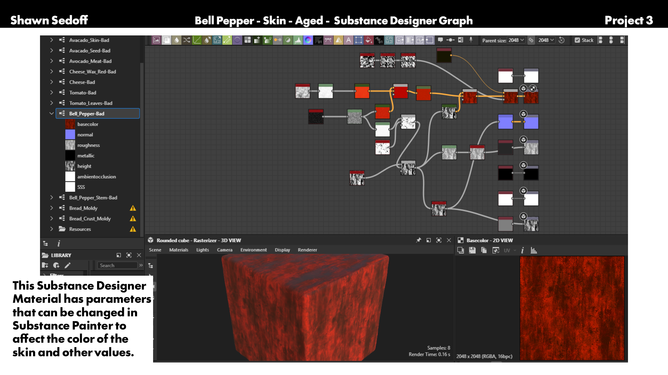Select the Blend node icon

click(167, 40)
